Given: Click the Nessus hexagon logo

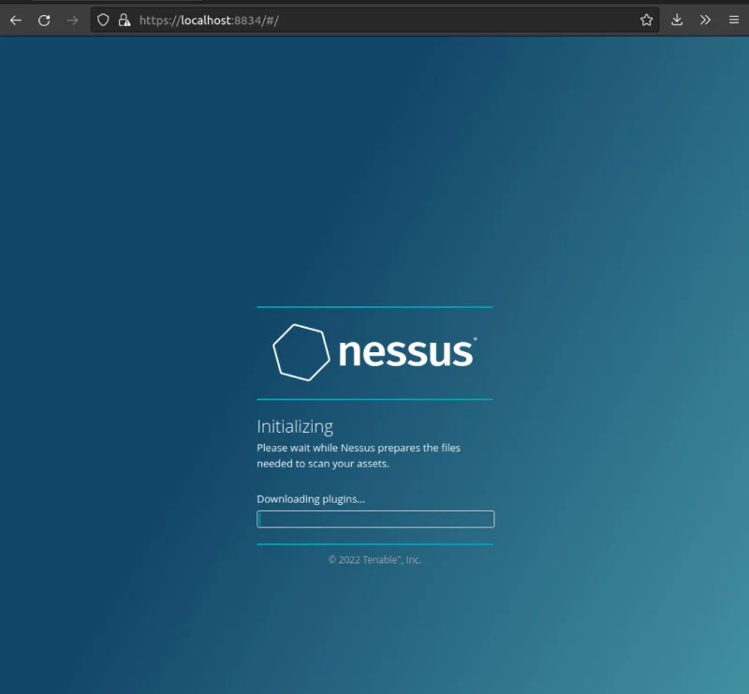Looking at the screenshot, I should [301, 352].
